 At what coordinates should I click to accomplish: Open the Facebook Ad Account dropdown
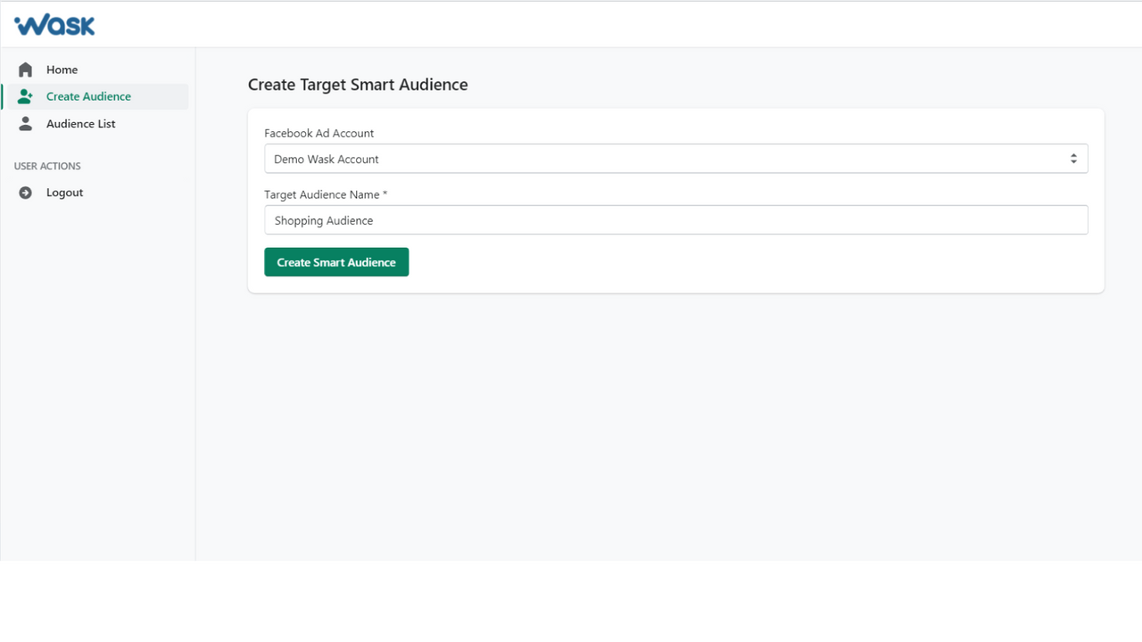(x=675, y=159)
